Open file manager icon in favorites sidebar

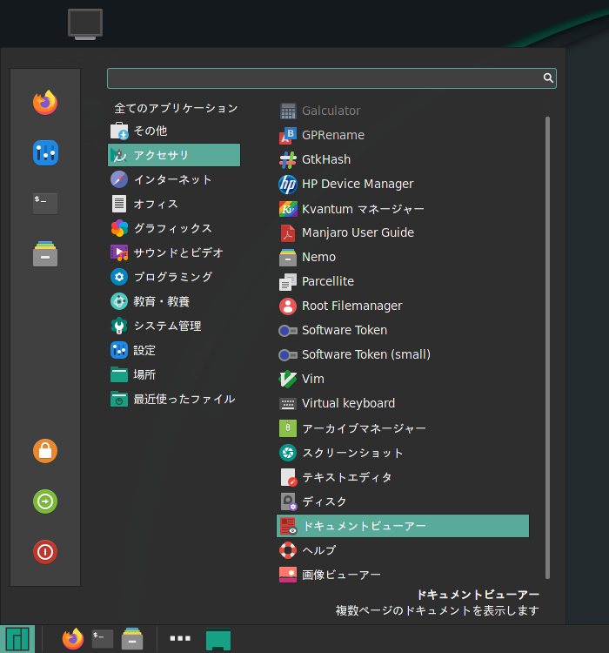45,253
